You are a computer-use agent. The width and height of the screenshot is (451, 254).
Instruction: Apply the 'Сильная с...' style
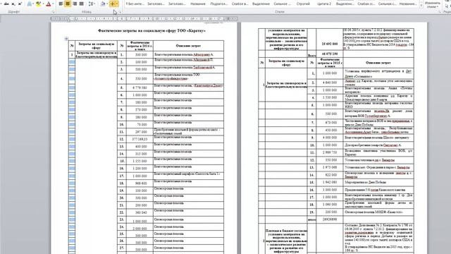(x=387, y=4)
